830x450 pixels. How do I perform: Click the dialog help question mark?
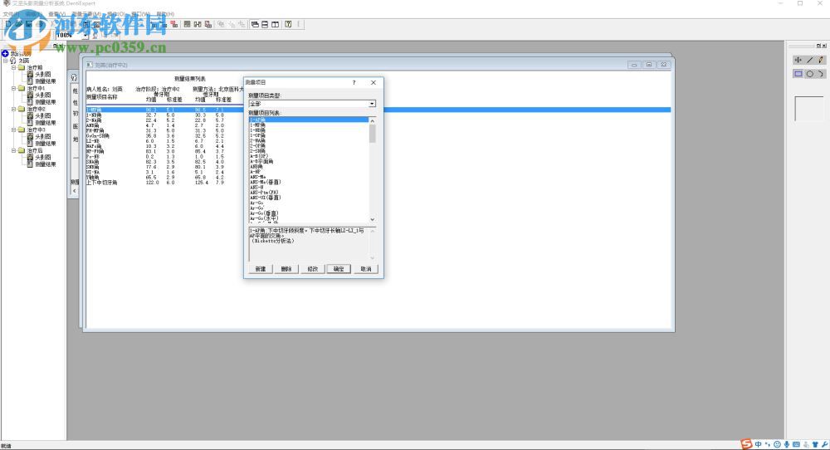point(354,82)
